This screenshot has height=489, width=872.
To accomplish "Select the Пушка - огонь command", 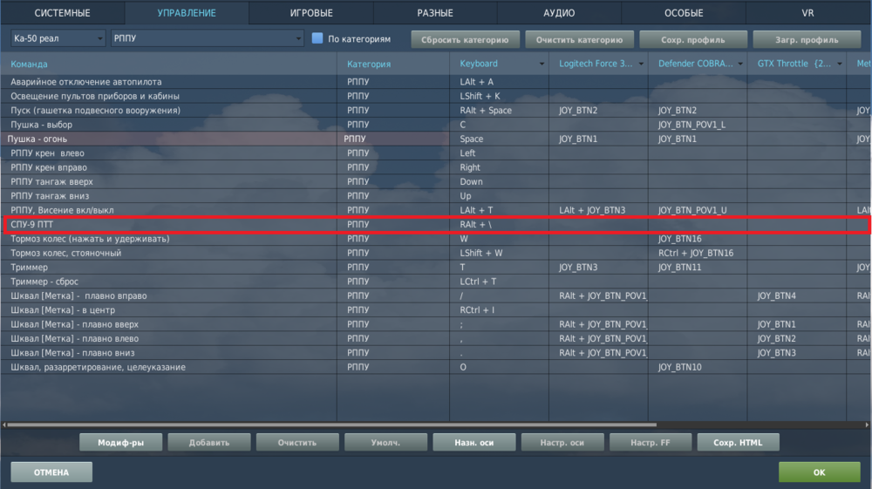I will click(x=436, y=139).
